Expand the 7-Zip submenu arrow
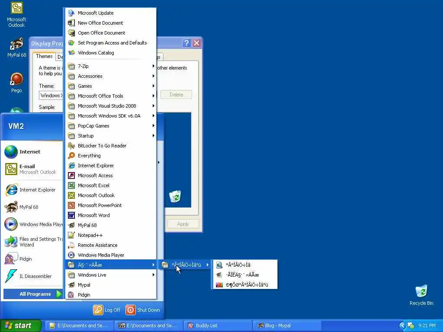 tap(154, 66)
